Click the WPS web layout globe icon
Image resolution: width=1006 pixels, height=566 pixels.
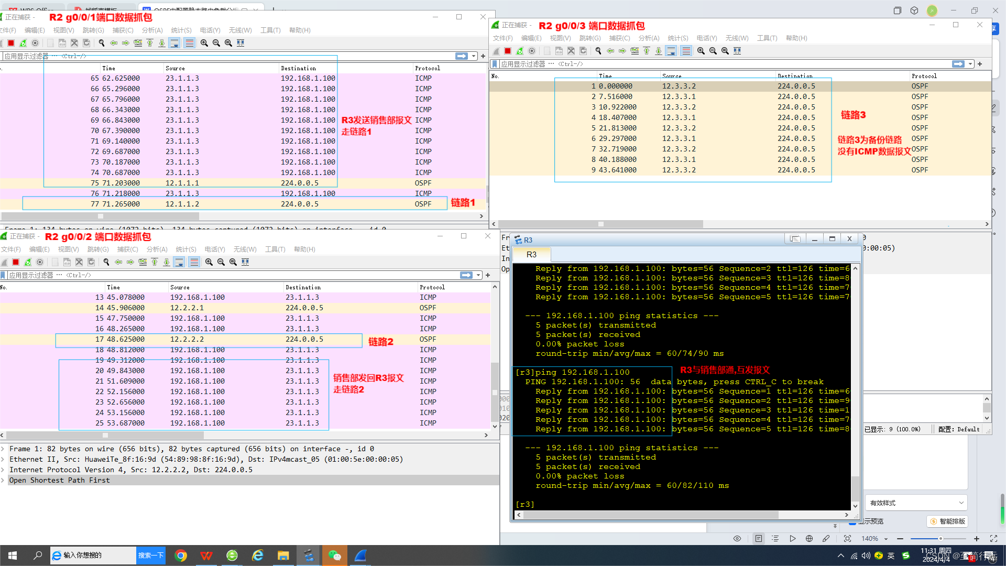(809, 538)
